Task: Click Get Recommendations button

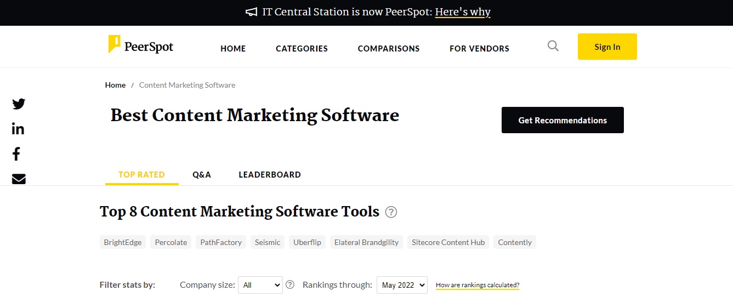Action: point(562,120)
